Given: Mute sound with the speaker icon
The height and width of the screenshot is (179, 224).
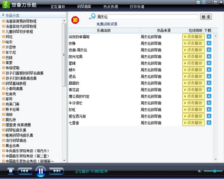Looking at the screenshot, I should point(200,171).
